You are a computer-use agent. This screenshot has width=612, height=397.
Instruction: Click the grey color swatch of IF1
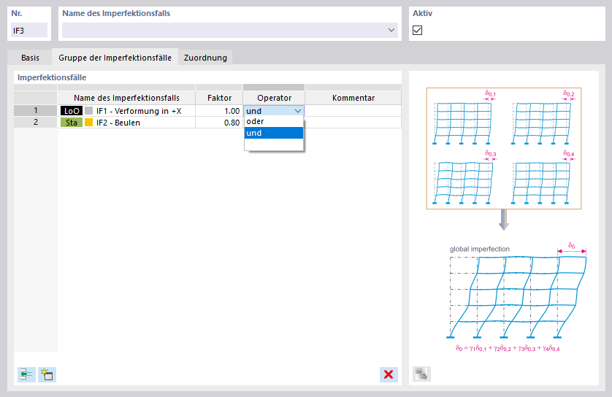point(89,111)
